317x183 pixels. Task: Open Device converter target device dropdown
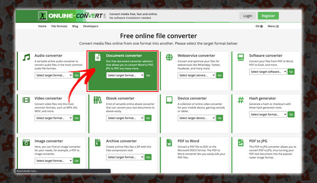[197, 118]
